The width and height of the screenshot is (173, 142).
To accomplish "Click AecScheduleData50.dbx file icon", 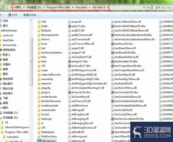I will (x=112, y=101).
